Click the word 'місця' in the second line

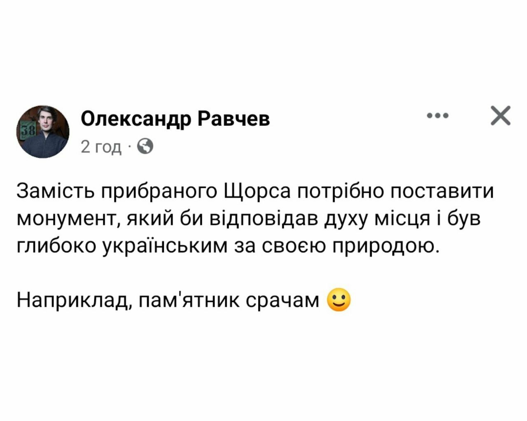[x=397, y=219]
